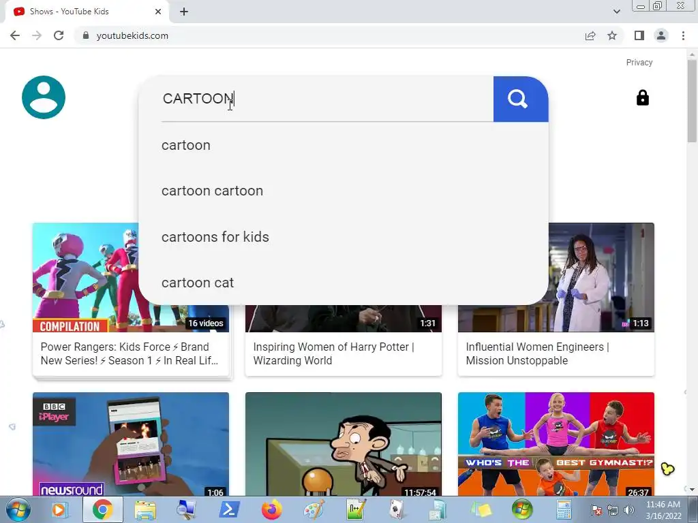The width and height of the screenshot is (698, 523).
Task: Click "Influential Women Engineers | Mission Unstoppable" title
Action: [537, 353]
